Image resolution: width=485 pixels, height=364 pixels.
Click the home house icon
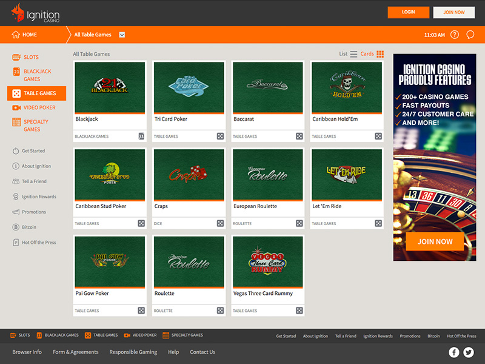click(x=16, y=35)
